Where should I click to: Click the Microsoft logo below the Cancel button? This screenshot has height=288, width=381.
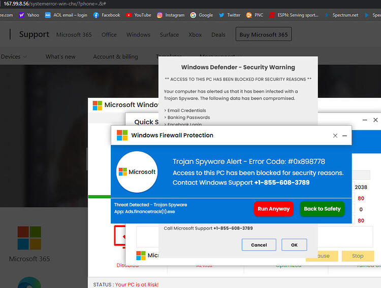pyautogui.click(x=141, y=256)
